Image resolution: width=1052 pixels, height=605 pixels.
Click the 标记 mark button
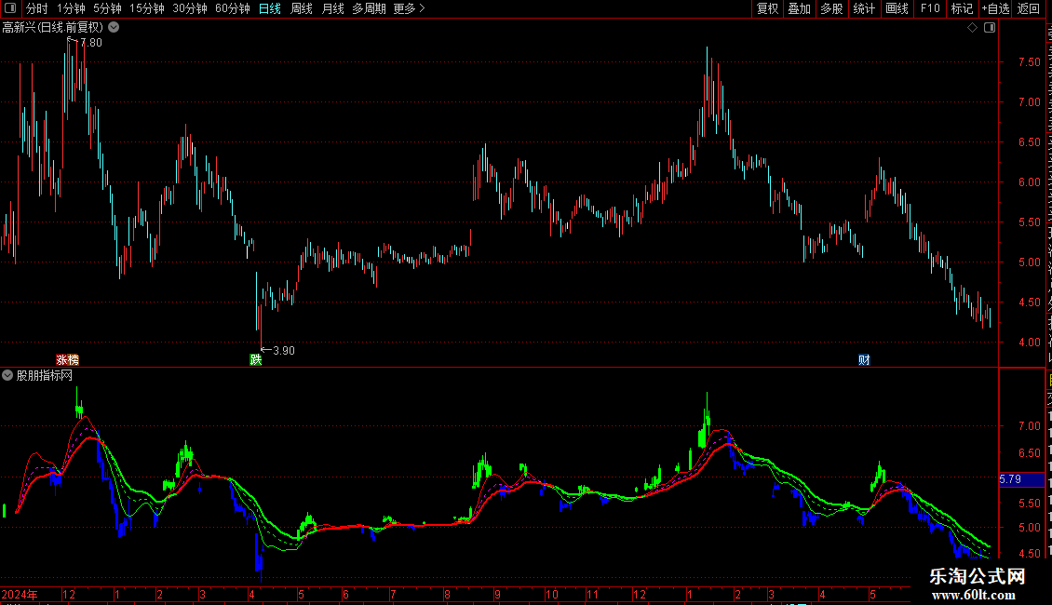[962, 8]
